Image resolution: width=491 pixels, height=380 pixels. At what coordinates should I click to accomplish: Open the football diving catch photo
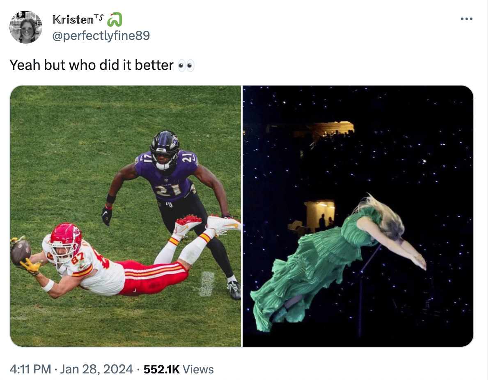pyautogui.click(x=126, y=216)
